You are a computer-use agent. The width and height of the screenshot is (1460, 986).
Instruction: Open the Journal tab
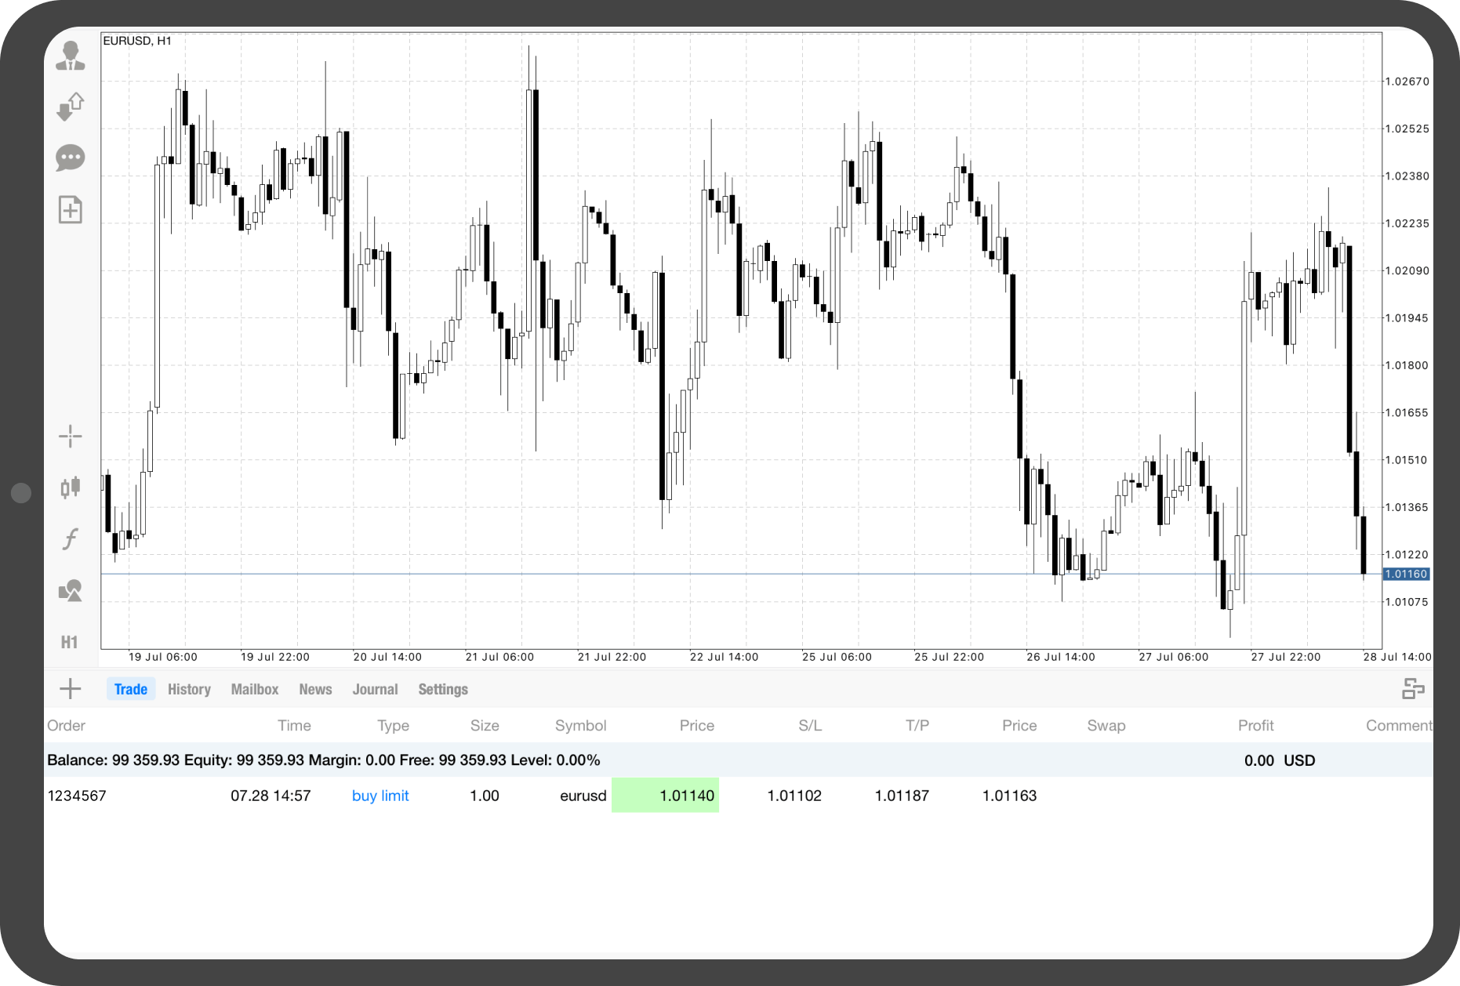coord(375,689)
